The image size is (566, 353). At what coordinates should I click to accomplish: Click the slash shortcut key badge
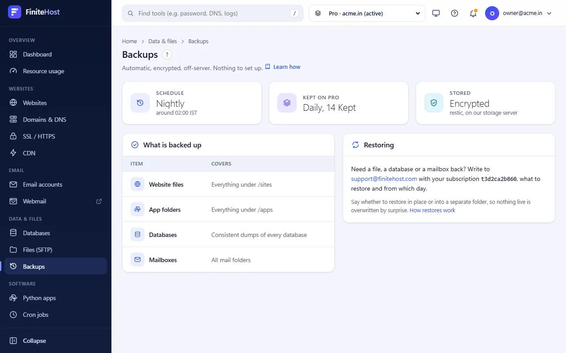294,13
